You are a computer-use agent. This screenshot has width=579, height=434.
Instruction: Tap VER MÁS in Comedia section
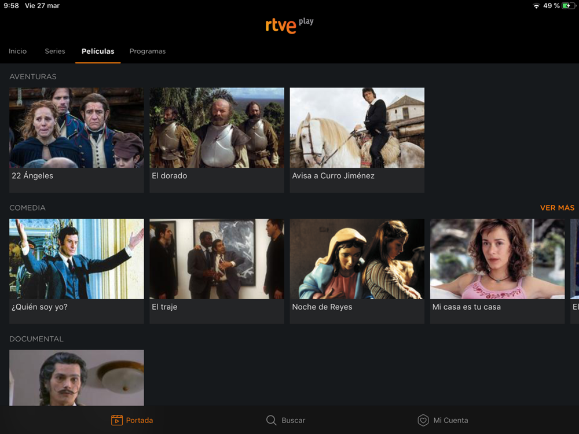click(x=557, y=208)
